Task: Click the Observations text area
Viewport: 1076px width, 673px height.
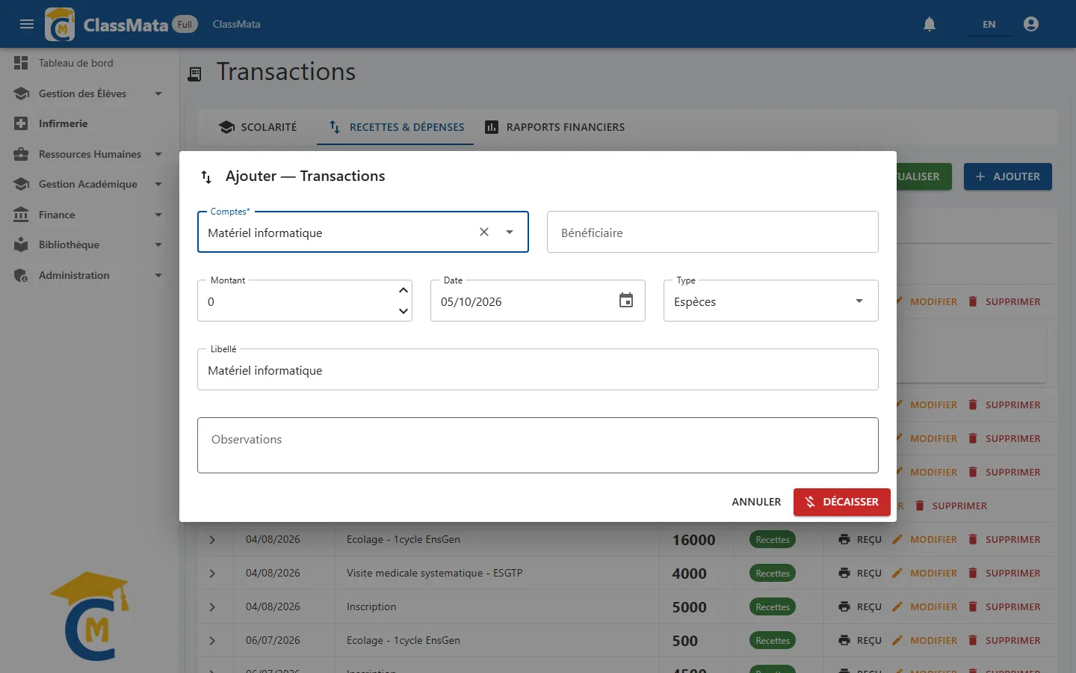Action: [x=537, y=445]
